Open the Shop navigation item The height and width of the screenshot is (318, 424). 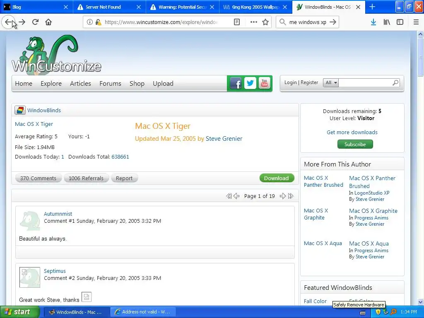(137, 84)
